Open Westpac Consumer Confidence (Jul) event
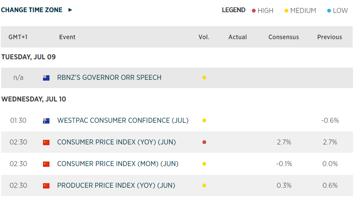This screenshot has height=198, width=358. 123,120
